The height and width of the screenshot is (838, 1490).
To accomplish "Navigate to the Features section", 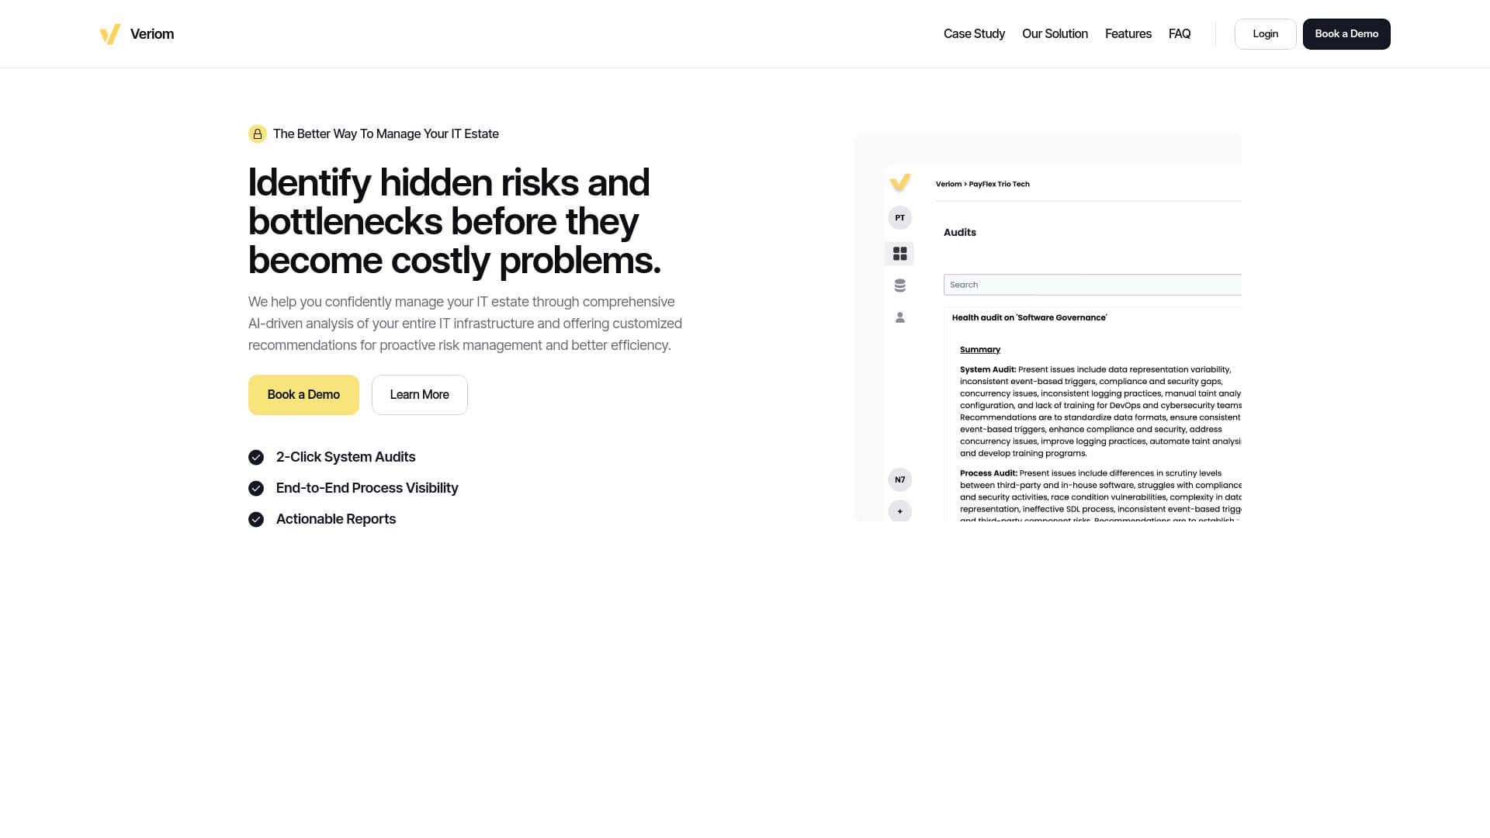I will point(1128,34).
